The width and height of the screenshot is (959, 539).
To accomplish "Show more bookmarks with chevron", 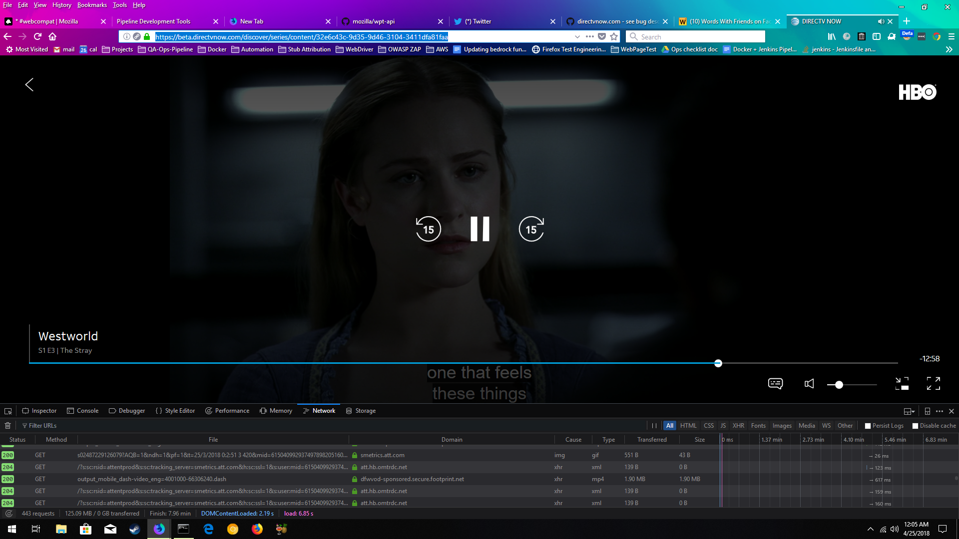I will [949, 49].
